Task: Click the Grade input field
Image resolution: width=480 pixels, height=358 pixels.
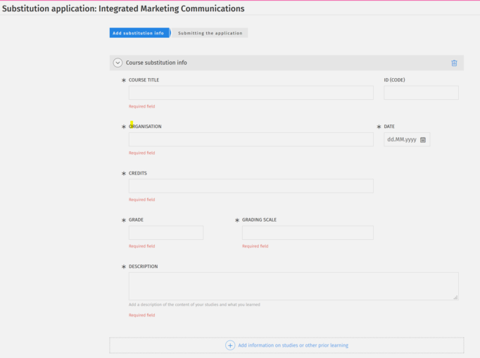Action: tap(165, 233)
